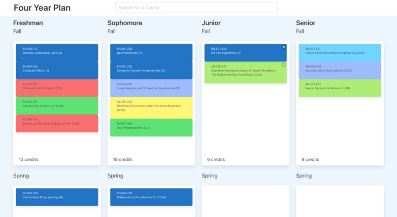Image resolution: width=397 pixels, height=217 pixels.
Task: Open Object Oriented Software Engineering card
Action: 340,53
